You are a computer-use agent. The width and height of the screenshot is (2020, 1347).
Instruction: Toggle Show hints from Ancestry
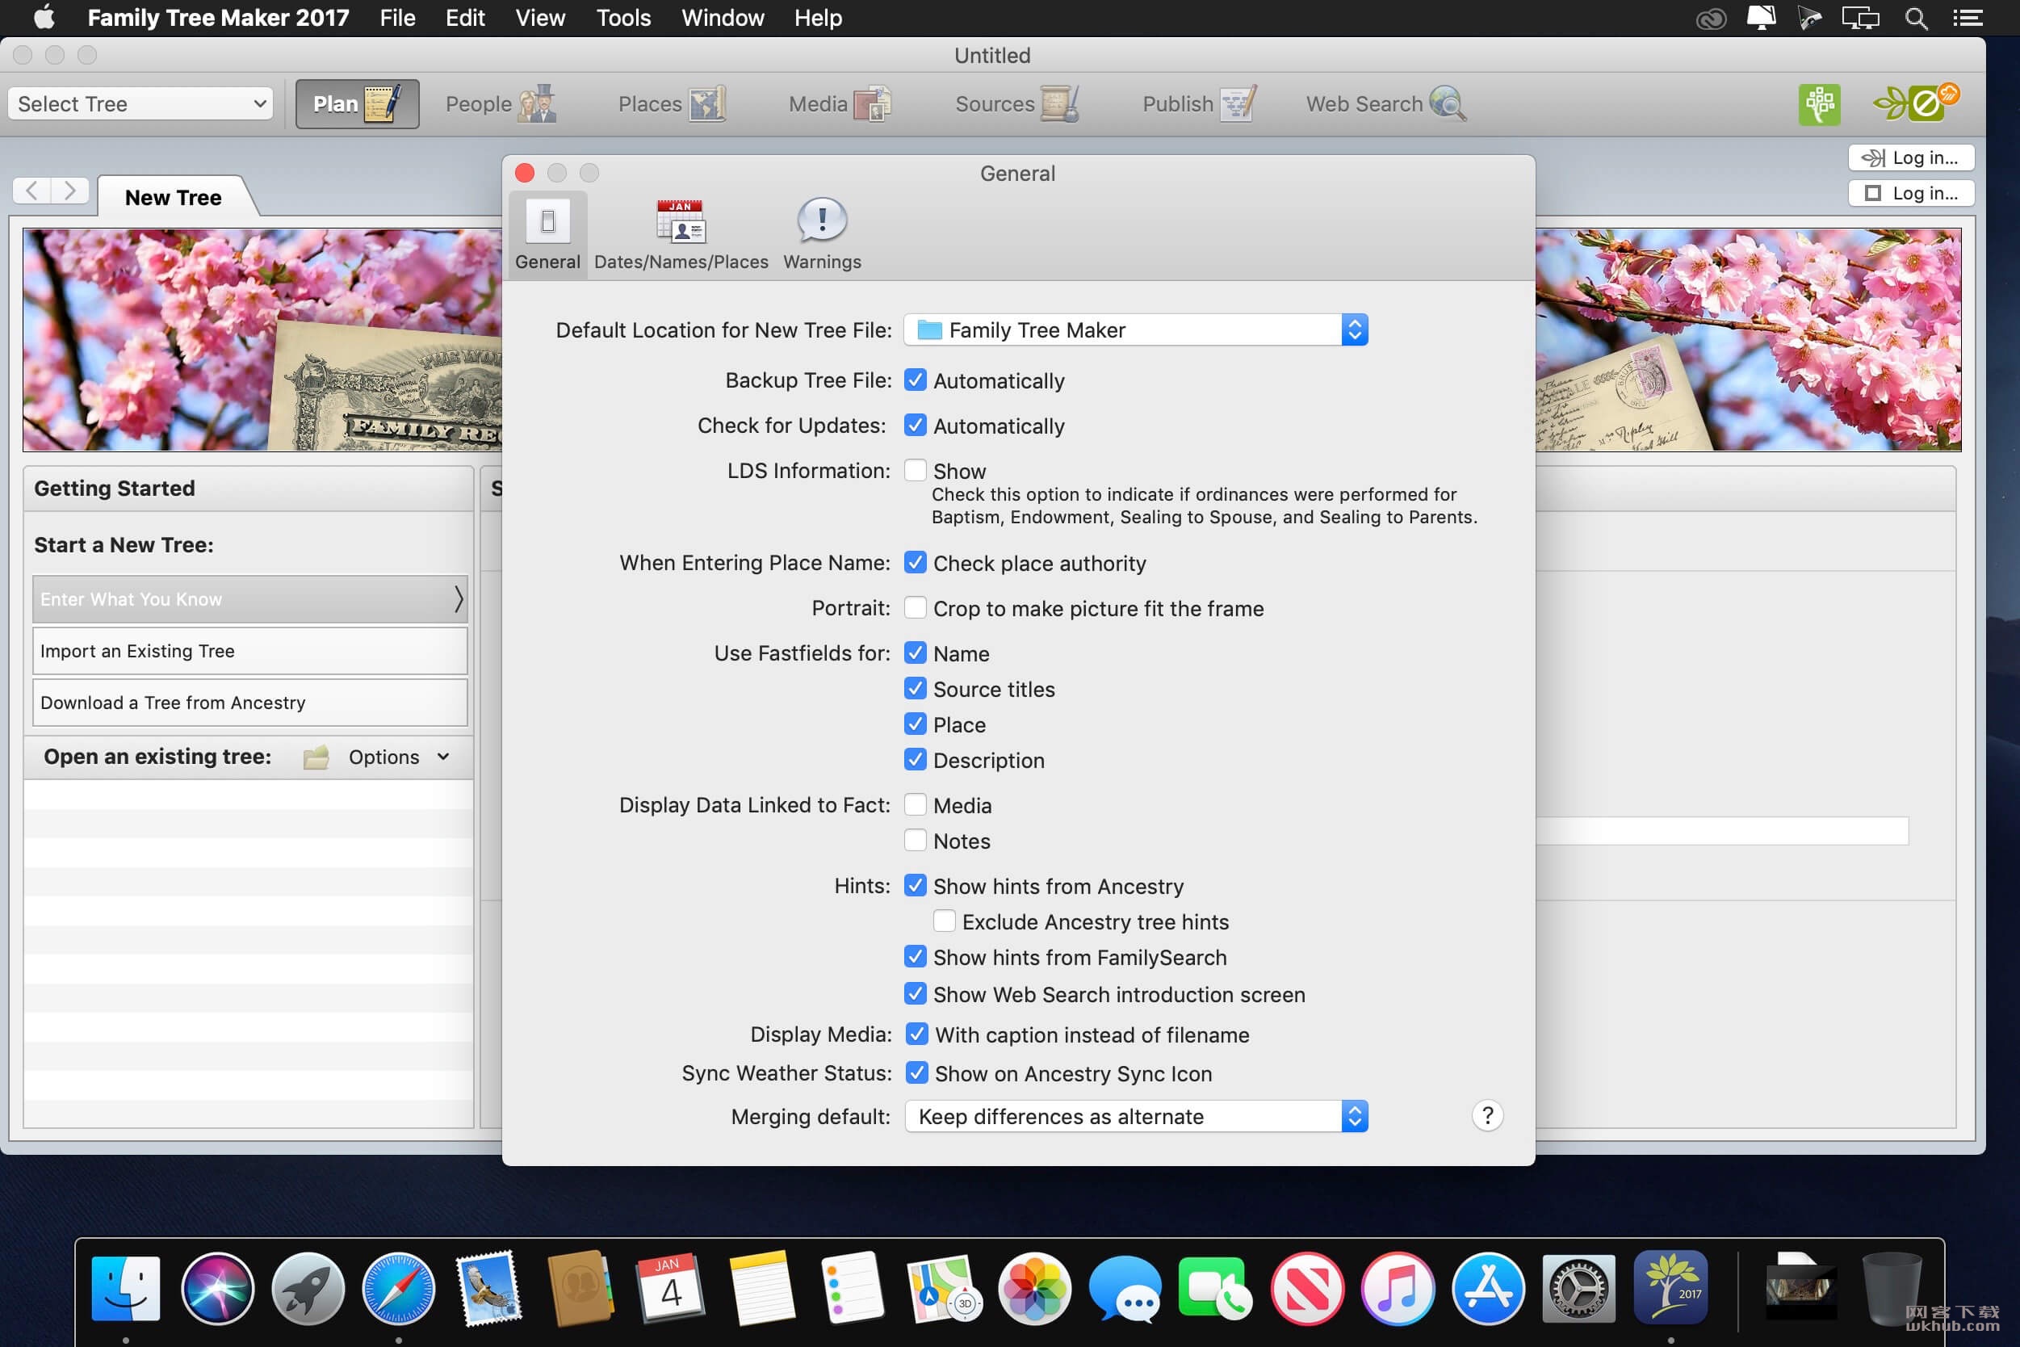pyautogui.click(x=916, y=885)
